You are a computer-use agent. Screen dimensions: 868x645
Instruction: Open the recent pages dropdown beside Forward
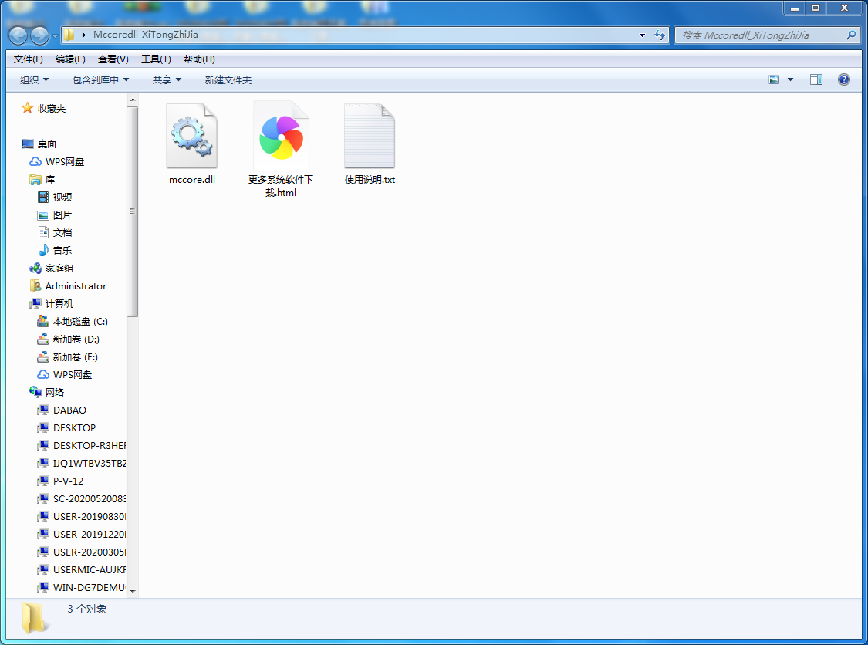(55, 36)
